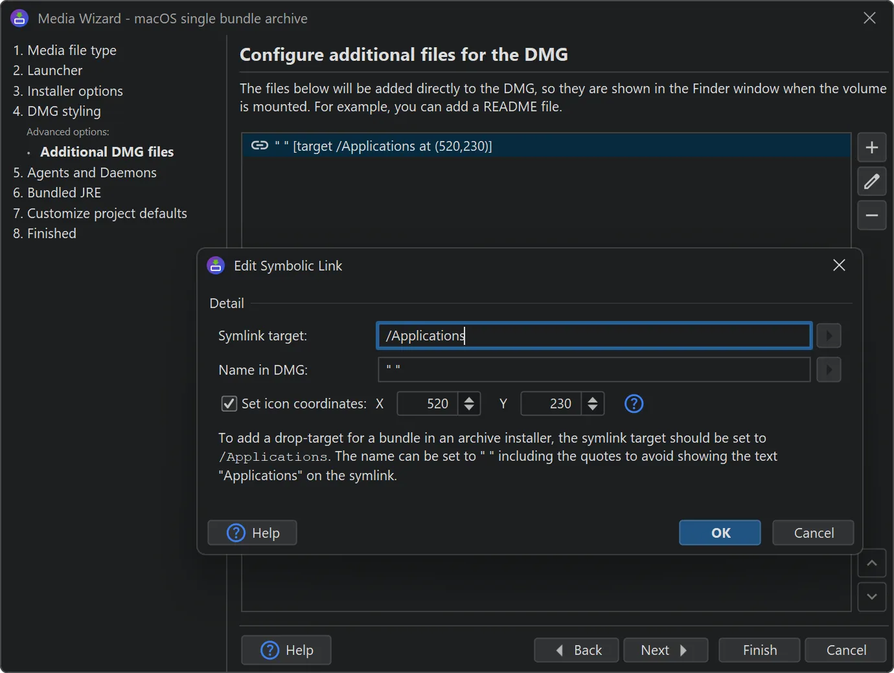Image resolution: width=894 pixels, height=673 pixels.
Task: Move entry down with chevron button
Action: 871,597
